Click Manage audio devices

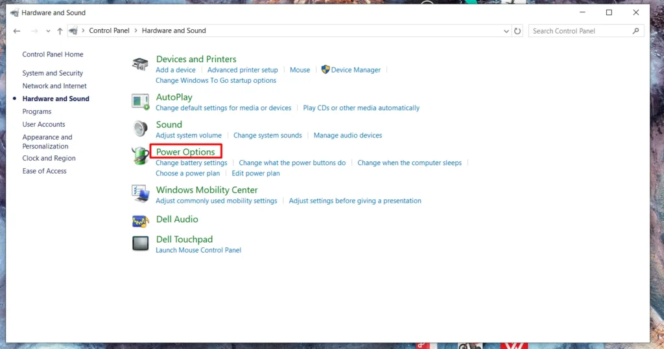click(348, 135)
